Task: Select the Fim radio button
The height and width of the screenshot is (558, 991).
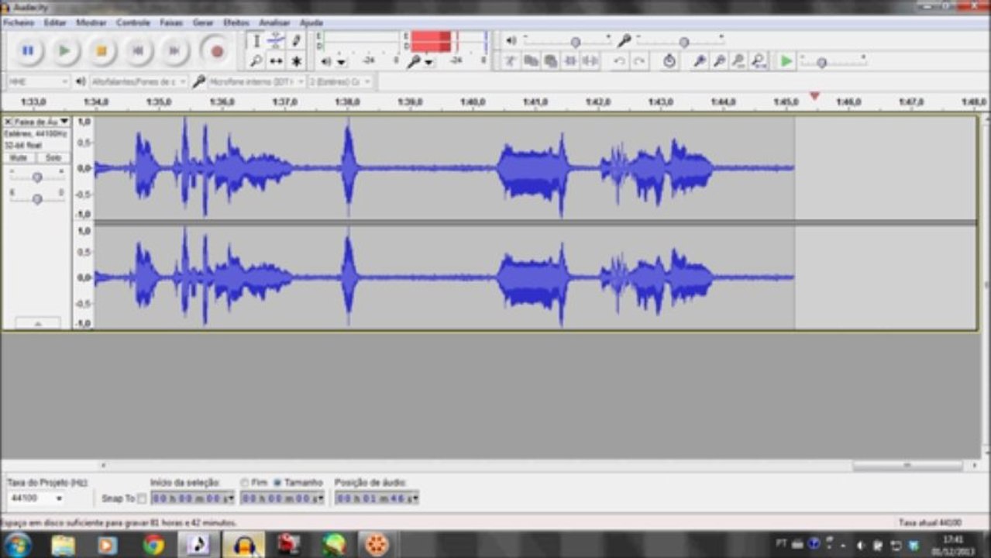Action: 245,482
